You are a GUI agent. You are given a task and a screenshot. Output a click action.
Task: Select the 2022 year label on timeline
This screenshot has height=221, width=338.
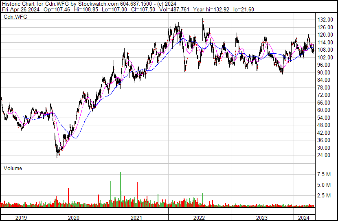click(x=199, y=218)
